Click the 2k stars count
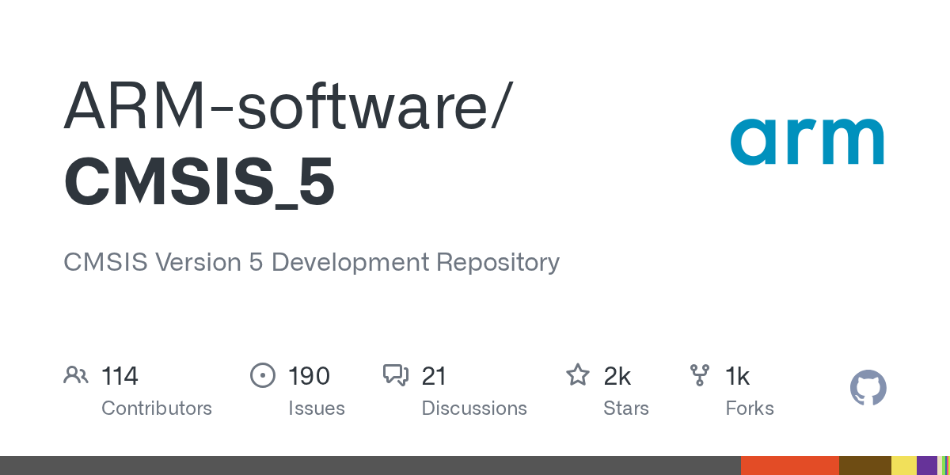The image size is (950, 475). (617, 376)
